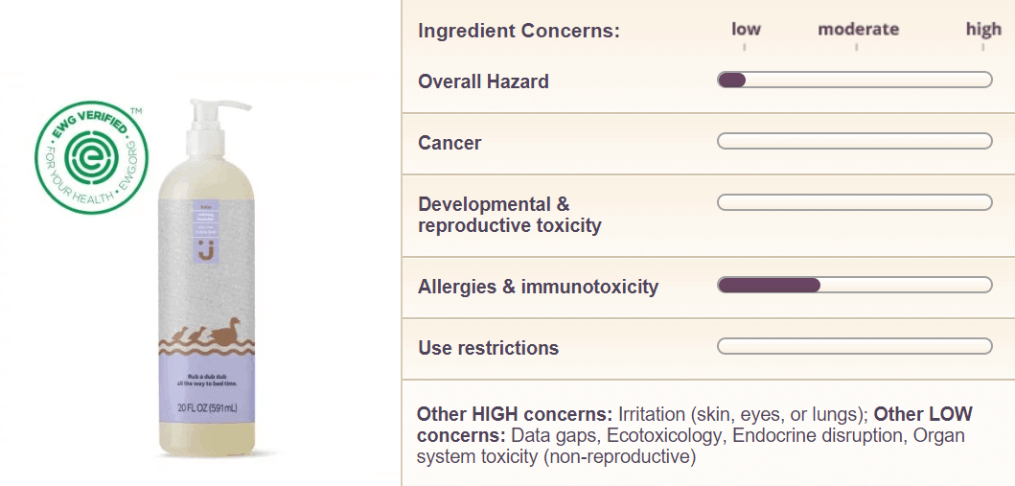Viewport: 1015px width, 486px height.
Task: Select the Cancer row label
Action: coord(450,143)
